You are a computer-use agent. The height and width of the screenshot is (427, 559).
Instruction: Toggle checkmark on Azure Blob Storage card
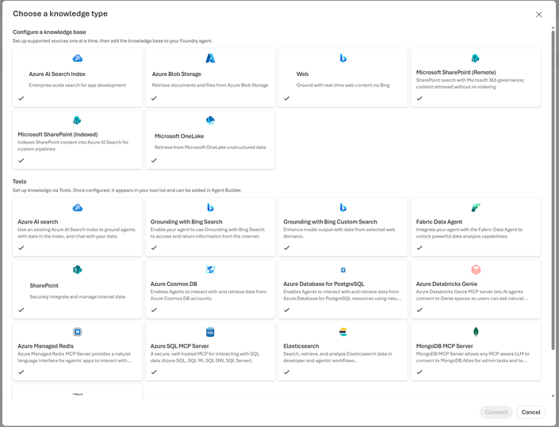(x=154, y=98)
